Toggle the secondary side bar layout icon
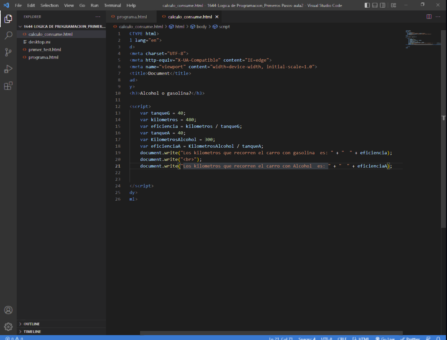This screenshot has width=447, height=340. coord(383,5)
